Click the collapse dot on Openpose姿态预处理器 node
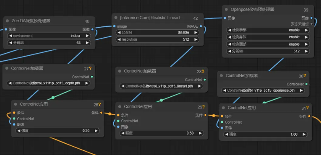Image resolution: width=321 pixels, height=155 pixels. click(x=227, y=10)
